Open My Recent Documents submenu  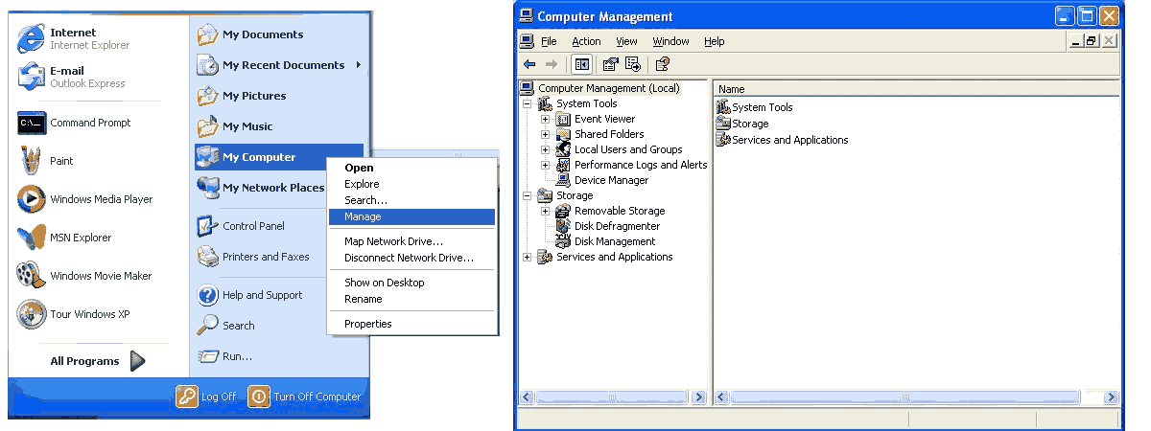279,65
